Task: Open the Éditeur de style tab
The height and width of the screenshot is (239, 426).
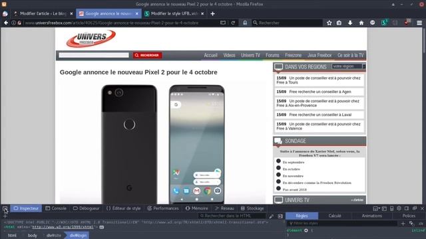Action: (x=124, y=208)
